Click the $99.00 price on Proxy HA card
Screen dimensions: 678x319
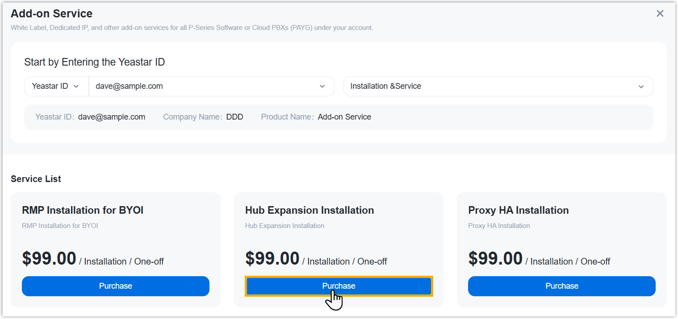coord(495,259)
